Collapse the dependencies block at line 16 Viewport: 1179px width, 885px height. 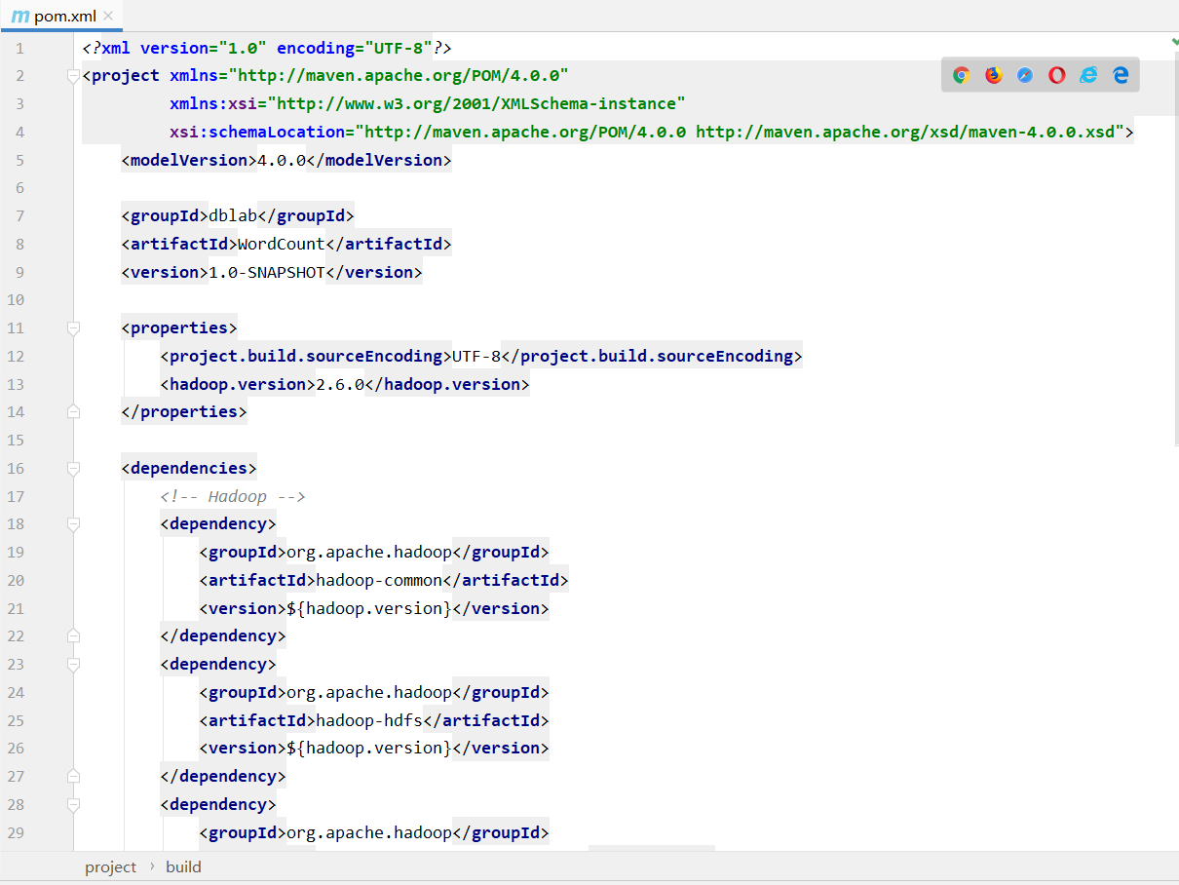pos(73,469)
